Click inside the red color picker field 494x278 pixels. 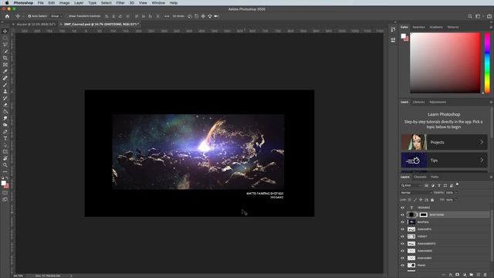445,63
